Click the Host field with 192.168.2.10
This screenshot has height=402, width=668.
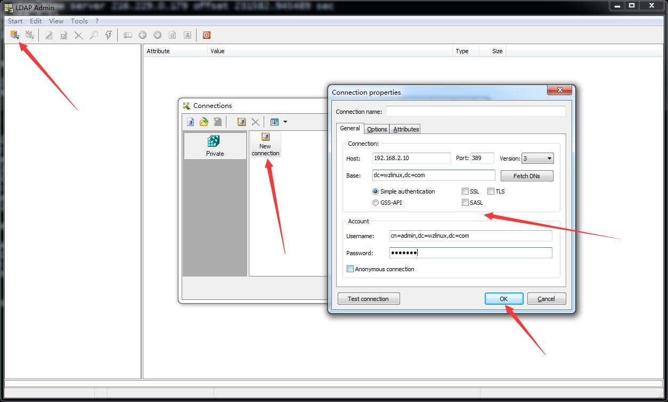click(x=412, y=158)
